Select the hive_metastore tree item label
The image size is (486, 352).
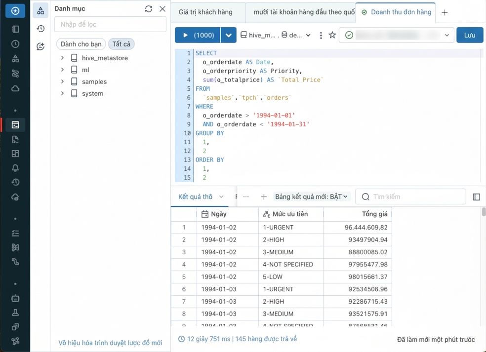[105, 58]
